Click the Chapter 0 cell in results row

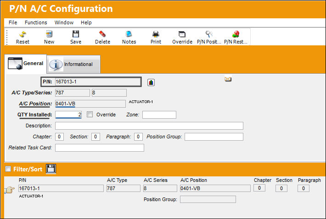coord(259,188)
